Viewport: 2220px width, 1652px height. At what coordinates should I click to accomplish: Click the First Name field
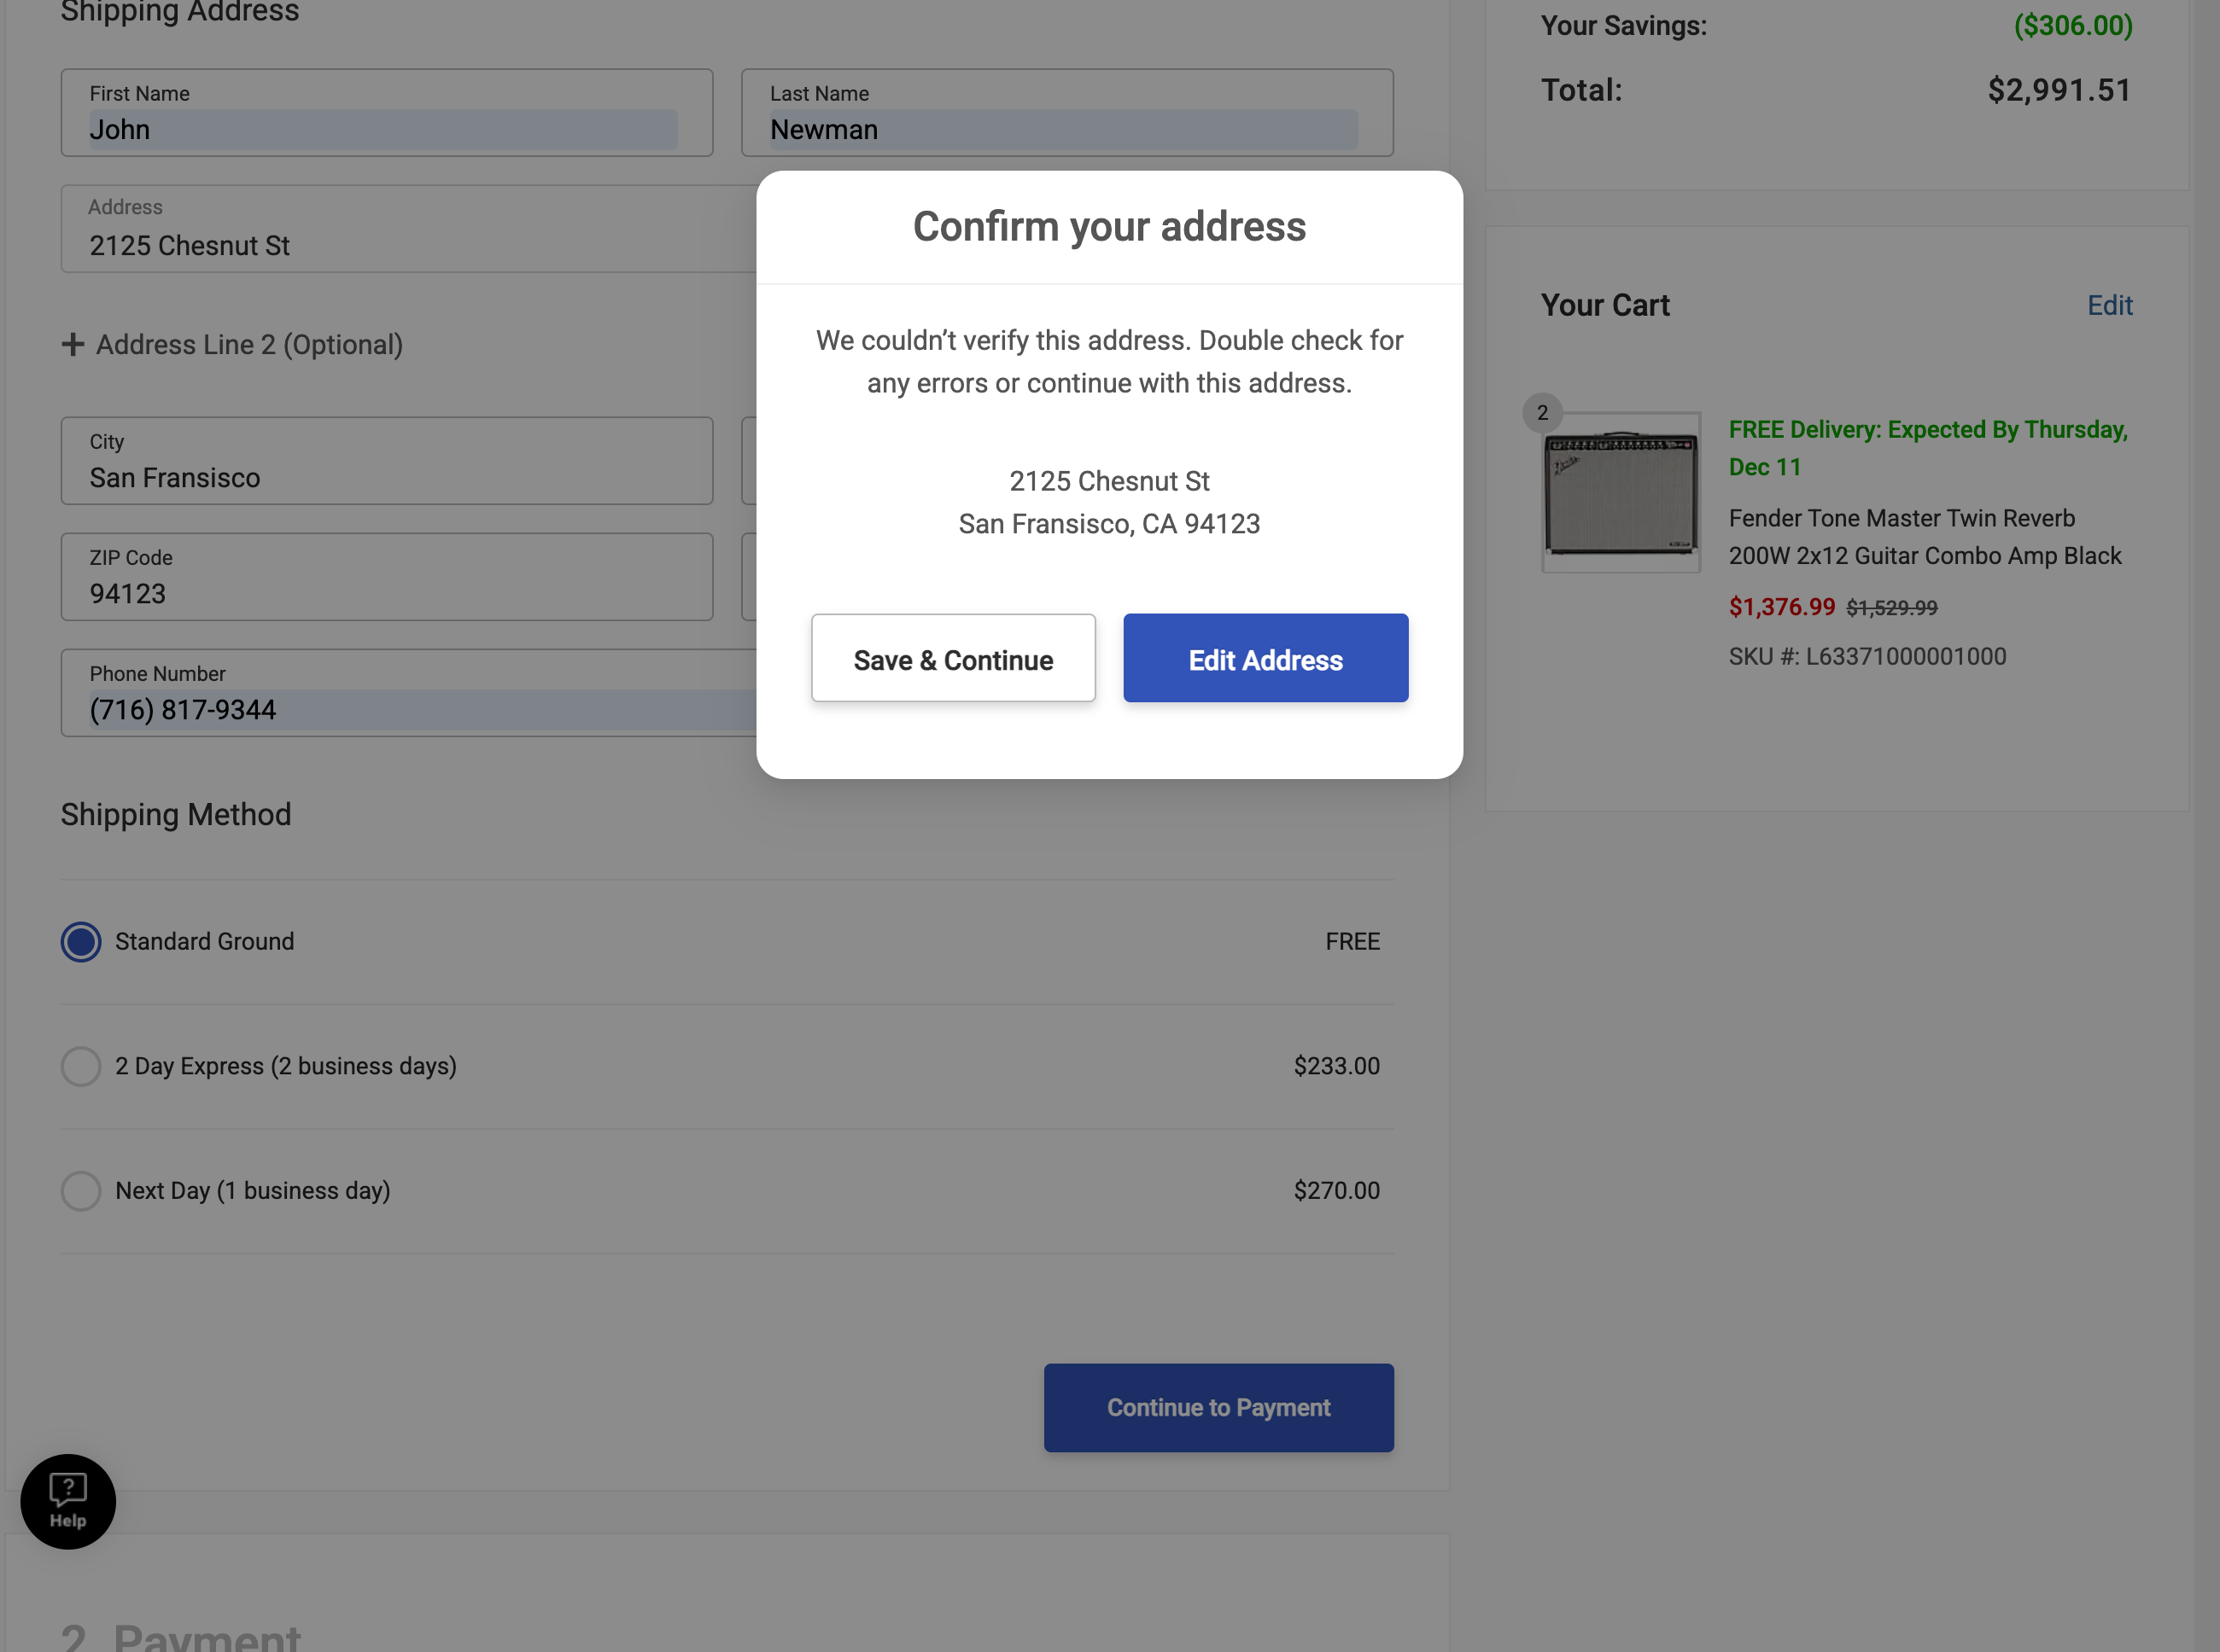384,129
